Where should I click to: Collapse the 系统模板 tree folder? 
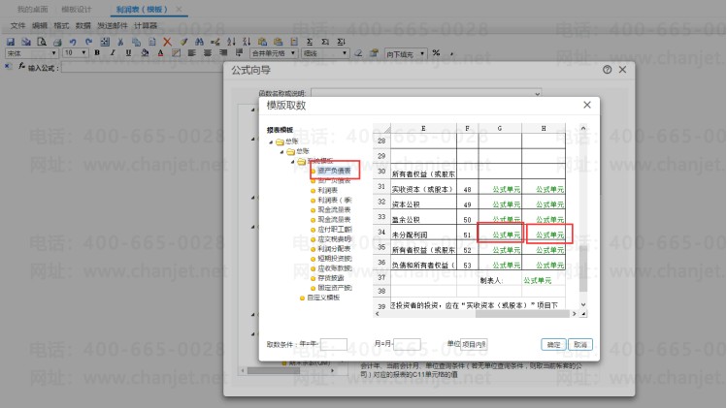(x=292, y=162)
